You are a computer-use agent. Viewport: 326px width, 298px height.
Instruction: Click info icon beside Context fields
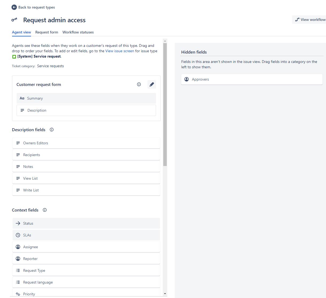[x=45, y=210]
